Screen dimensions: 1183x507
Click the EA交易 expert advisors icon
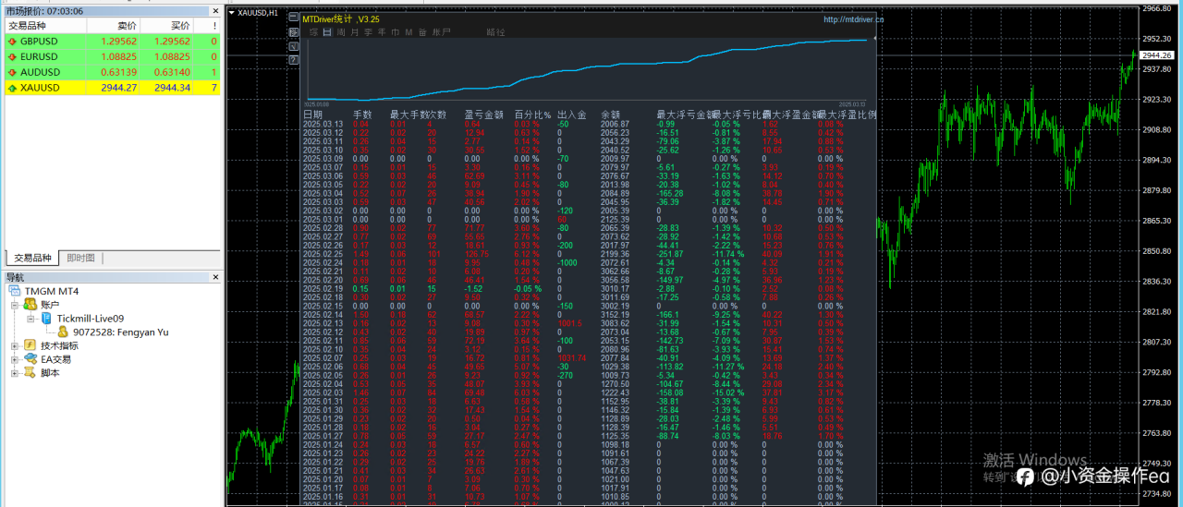click(x=30, y=359)
